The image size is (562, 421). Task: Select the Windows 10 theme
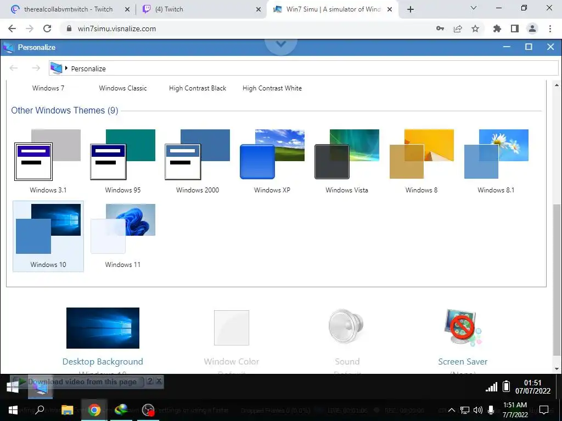click(48, 236)
